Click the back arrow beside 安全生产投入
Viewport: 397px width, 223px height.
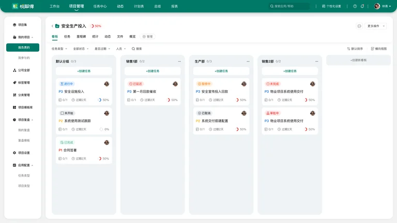[x=52, y=26]
